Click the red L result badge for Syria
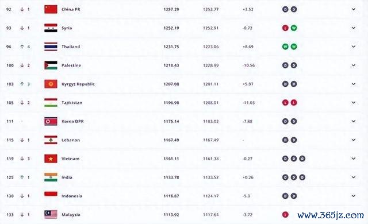The height and width of the screenshot is (224, 368). tap(285, 28)
